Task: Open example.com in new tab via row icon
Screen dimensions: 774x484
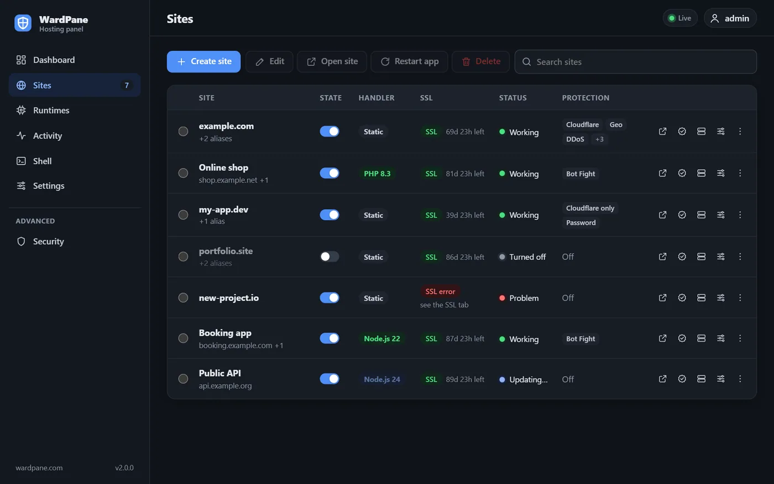Action: tap(662, 132)
